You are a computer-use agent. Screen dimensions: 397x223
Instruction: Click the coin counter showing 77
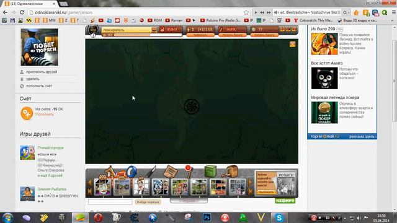point(264,30)
